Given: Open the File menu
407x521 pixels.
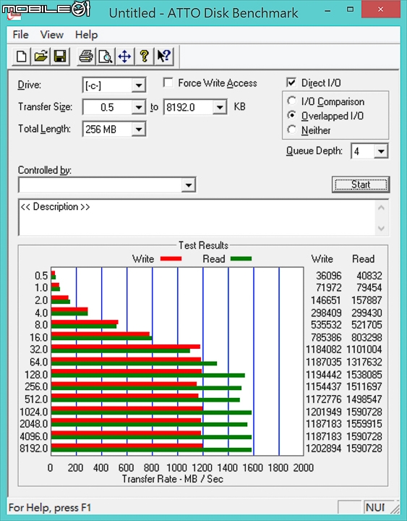Looking at the screenshot, I should [x=20, y=35].
